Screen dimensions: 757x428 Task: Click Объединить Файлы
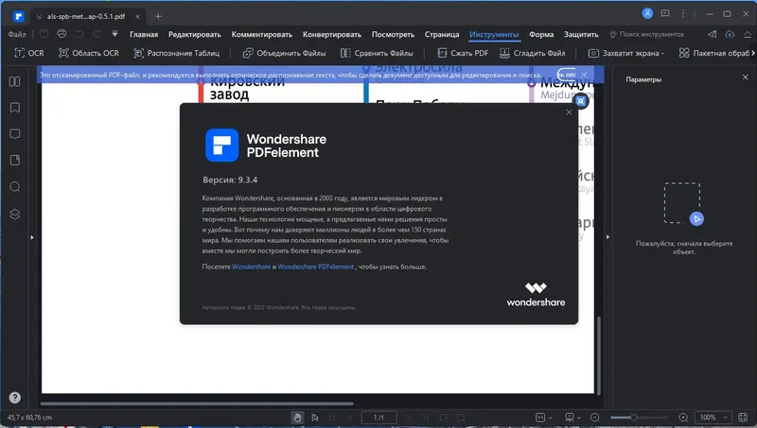[x=285, y=53]
